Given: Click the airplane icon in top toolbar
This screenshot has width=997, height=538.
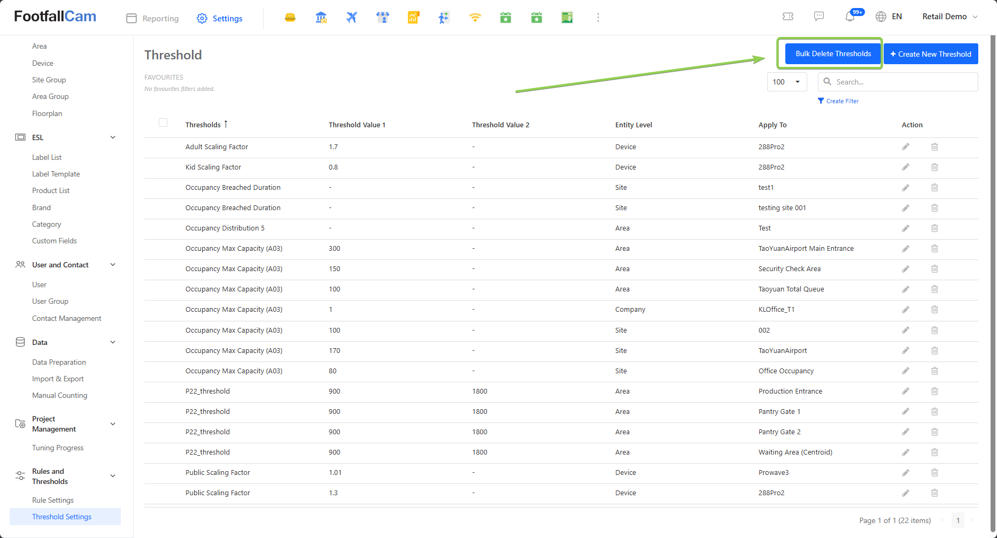Looking at the screenshot, I should (x=351, y=18).
